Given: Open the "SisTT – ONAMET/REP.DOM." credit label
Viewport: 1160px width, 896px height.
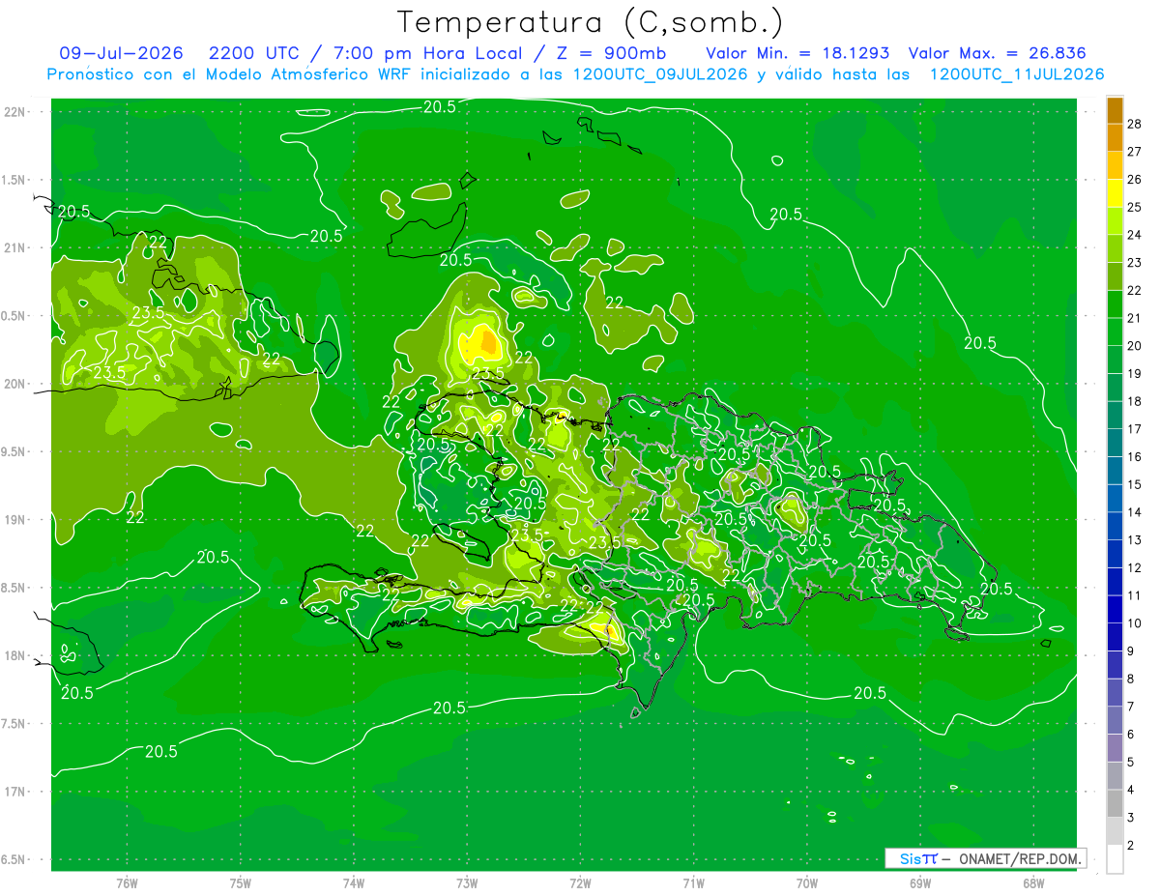Looking at the screenshot, I should [985, 858].
